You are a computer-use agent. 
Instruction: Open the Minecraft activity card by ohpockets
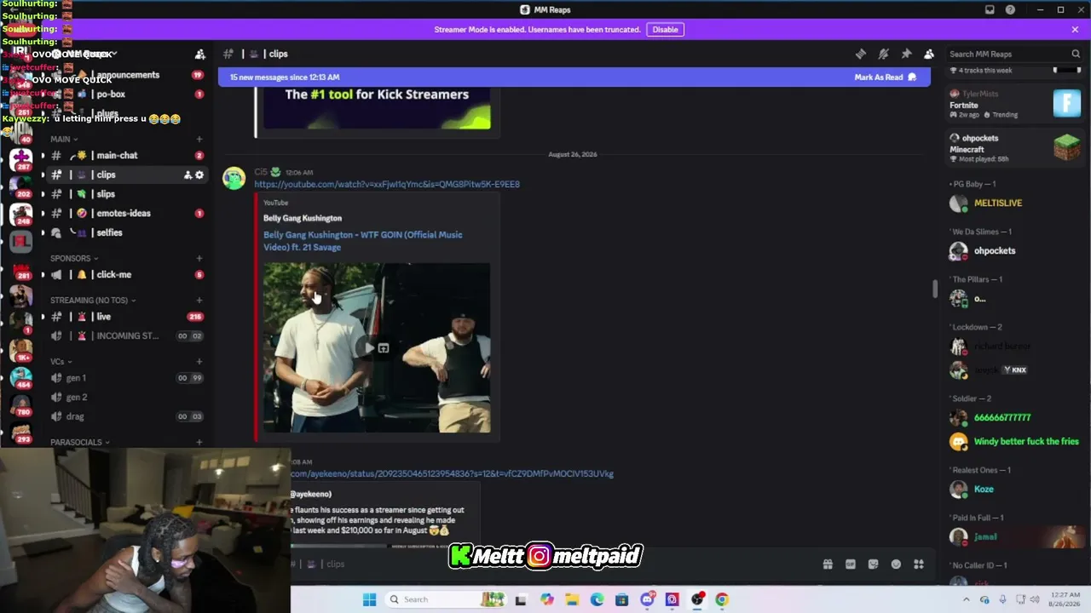click(x=1014, y=148)
